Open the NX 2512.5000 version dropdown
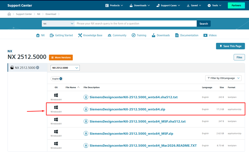 (65, 68)
